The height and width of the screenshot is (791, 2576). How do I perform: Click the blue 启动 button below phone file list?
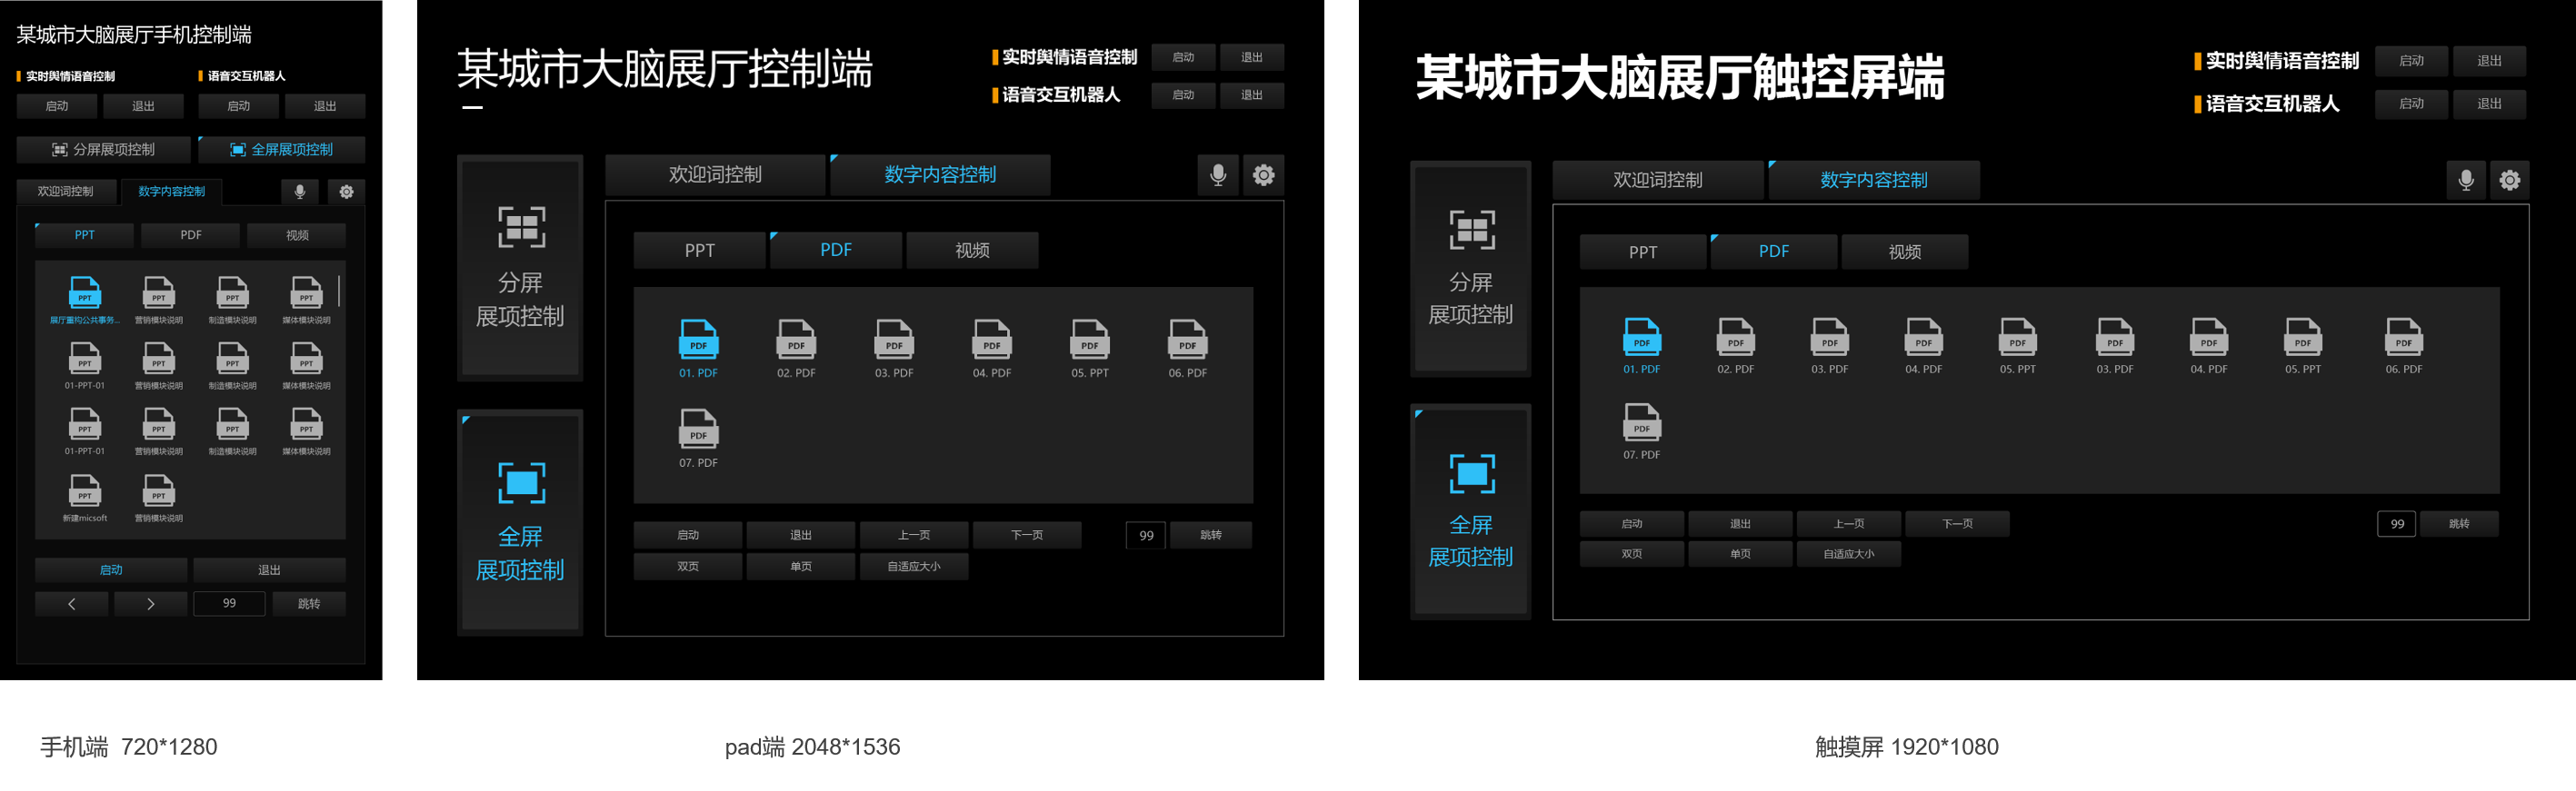111,570
